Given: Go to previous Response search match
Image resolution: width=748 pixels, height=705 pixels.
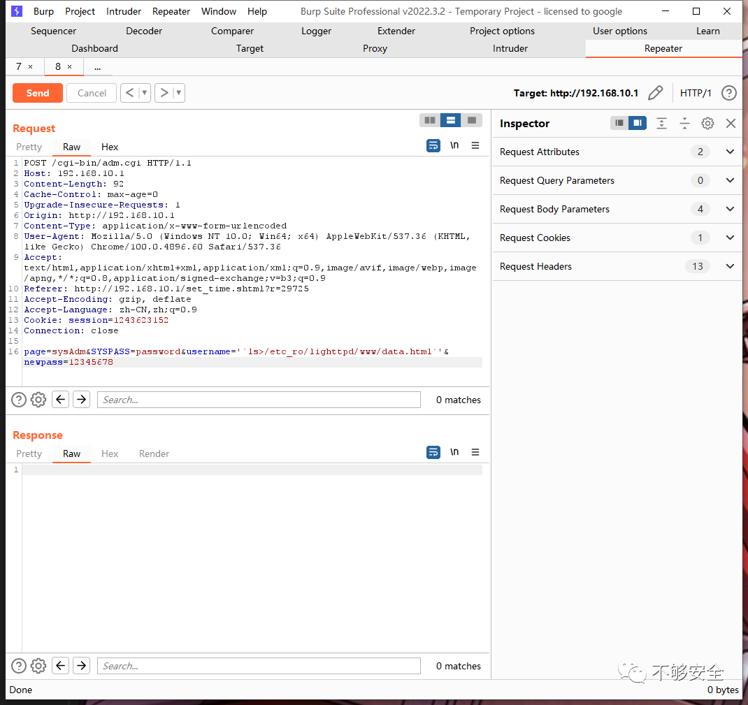Looking at the screenshot, I should click(x=61, y=665).
